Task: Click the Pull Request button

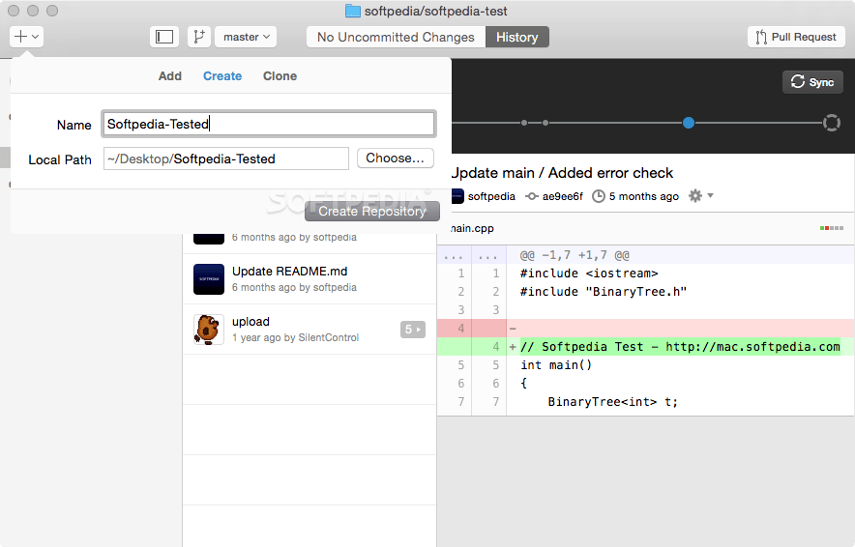Action: pos(796,37)
